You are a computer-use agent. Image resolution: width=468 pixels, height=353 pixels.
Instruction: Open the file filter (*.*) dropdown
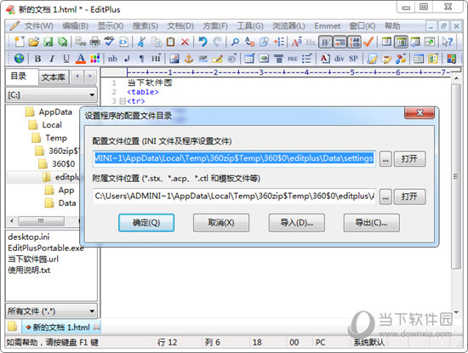(51, 311)
